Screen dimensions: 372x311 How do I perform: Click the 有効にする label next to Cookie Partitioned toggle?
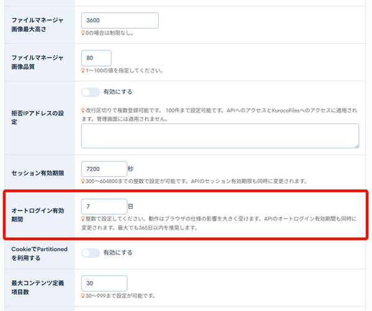118,253
